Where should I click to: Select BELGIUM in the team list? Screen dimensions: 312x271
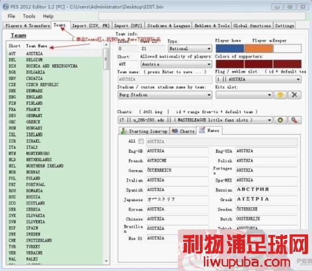pyautogui.click(x=55, y=60)
